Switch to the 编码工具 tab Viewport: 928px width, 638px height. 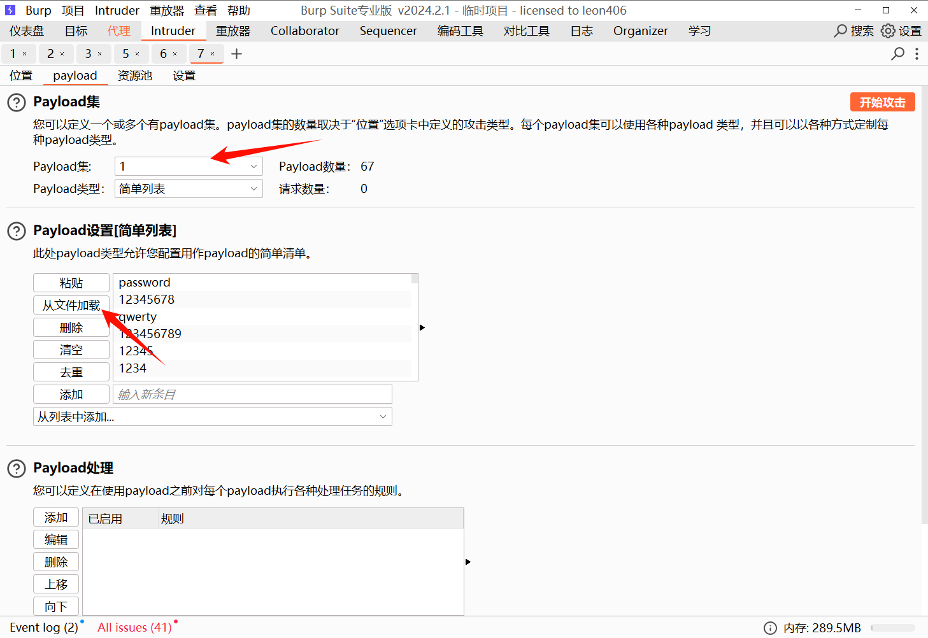coord(460,31)
